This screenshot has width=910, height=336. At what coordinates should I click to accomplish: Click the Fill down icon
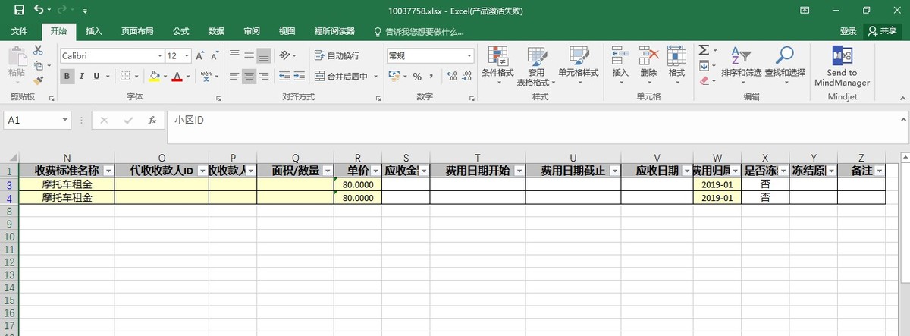(703, 65)
